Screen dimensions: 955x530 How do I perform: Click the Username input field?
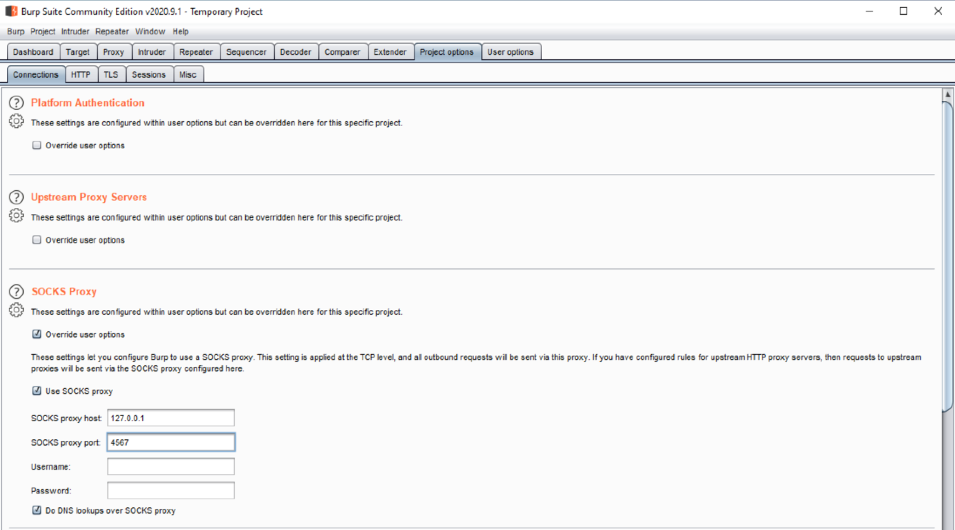[171, 466]
